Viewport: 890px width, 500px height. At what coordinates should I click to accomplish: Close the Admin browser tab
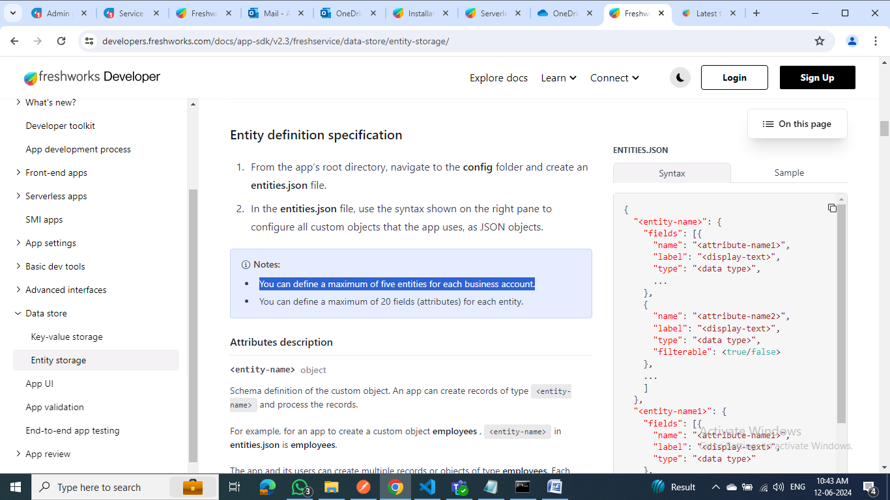tap(85, 13)
